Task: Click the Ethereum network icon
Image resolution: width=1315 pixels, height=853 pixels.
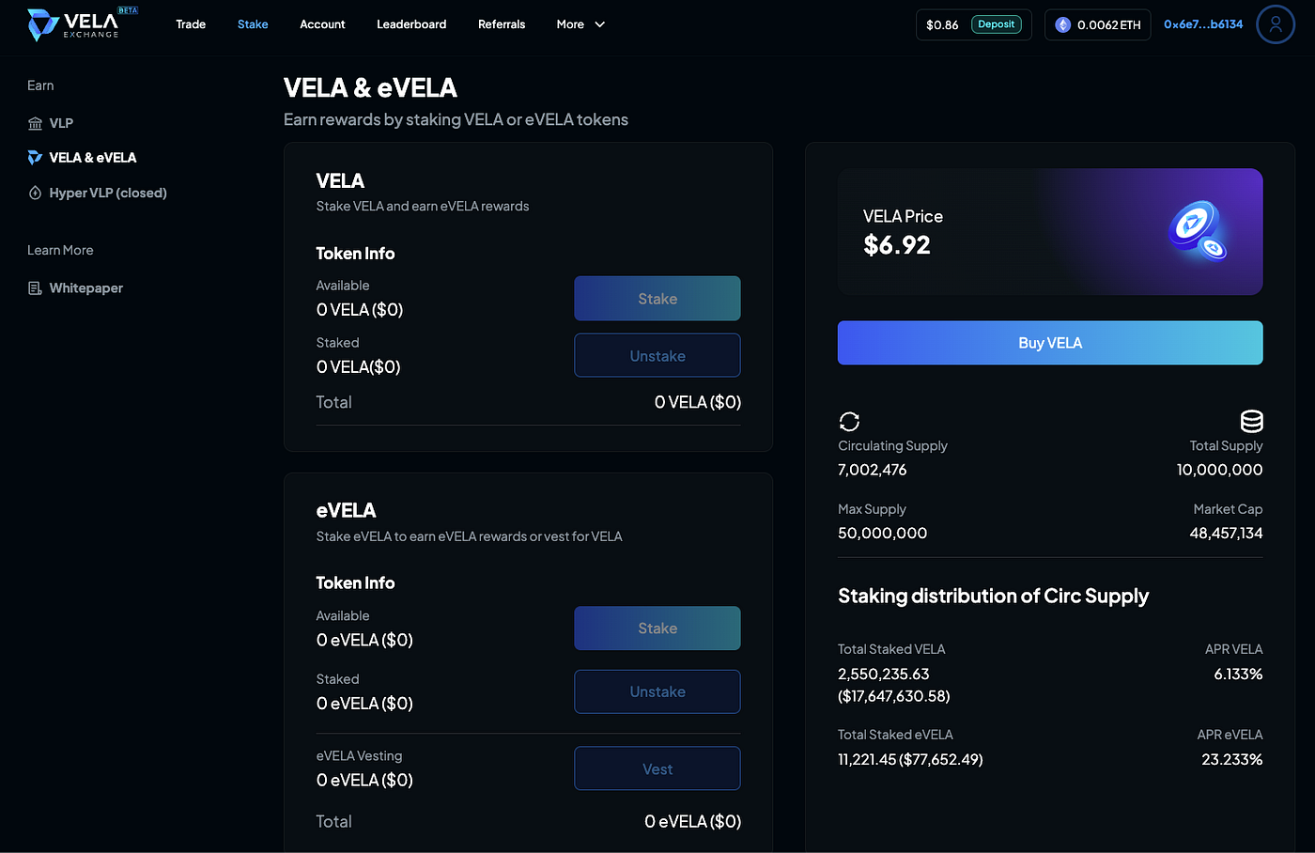Action: click(1063, 25)
